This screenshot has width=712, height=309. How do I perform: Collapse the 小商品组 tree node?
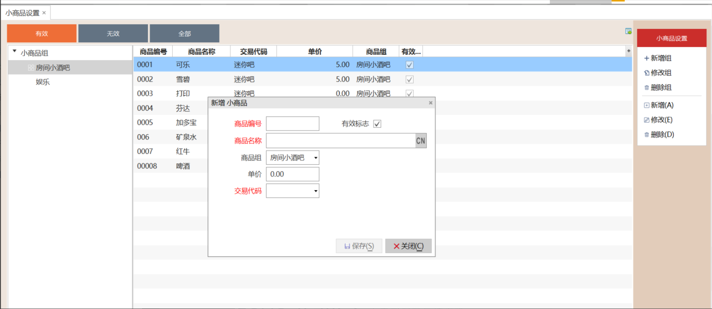[x=14, y=51]
